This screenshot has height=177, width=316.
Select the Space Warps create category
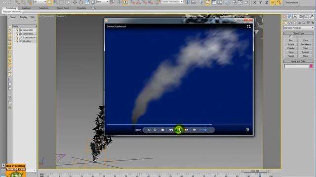point(308,23)
